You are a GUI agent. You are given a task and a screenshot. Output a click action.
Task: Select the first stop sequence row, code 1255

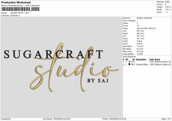[147, 62]
